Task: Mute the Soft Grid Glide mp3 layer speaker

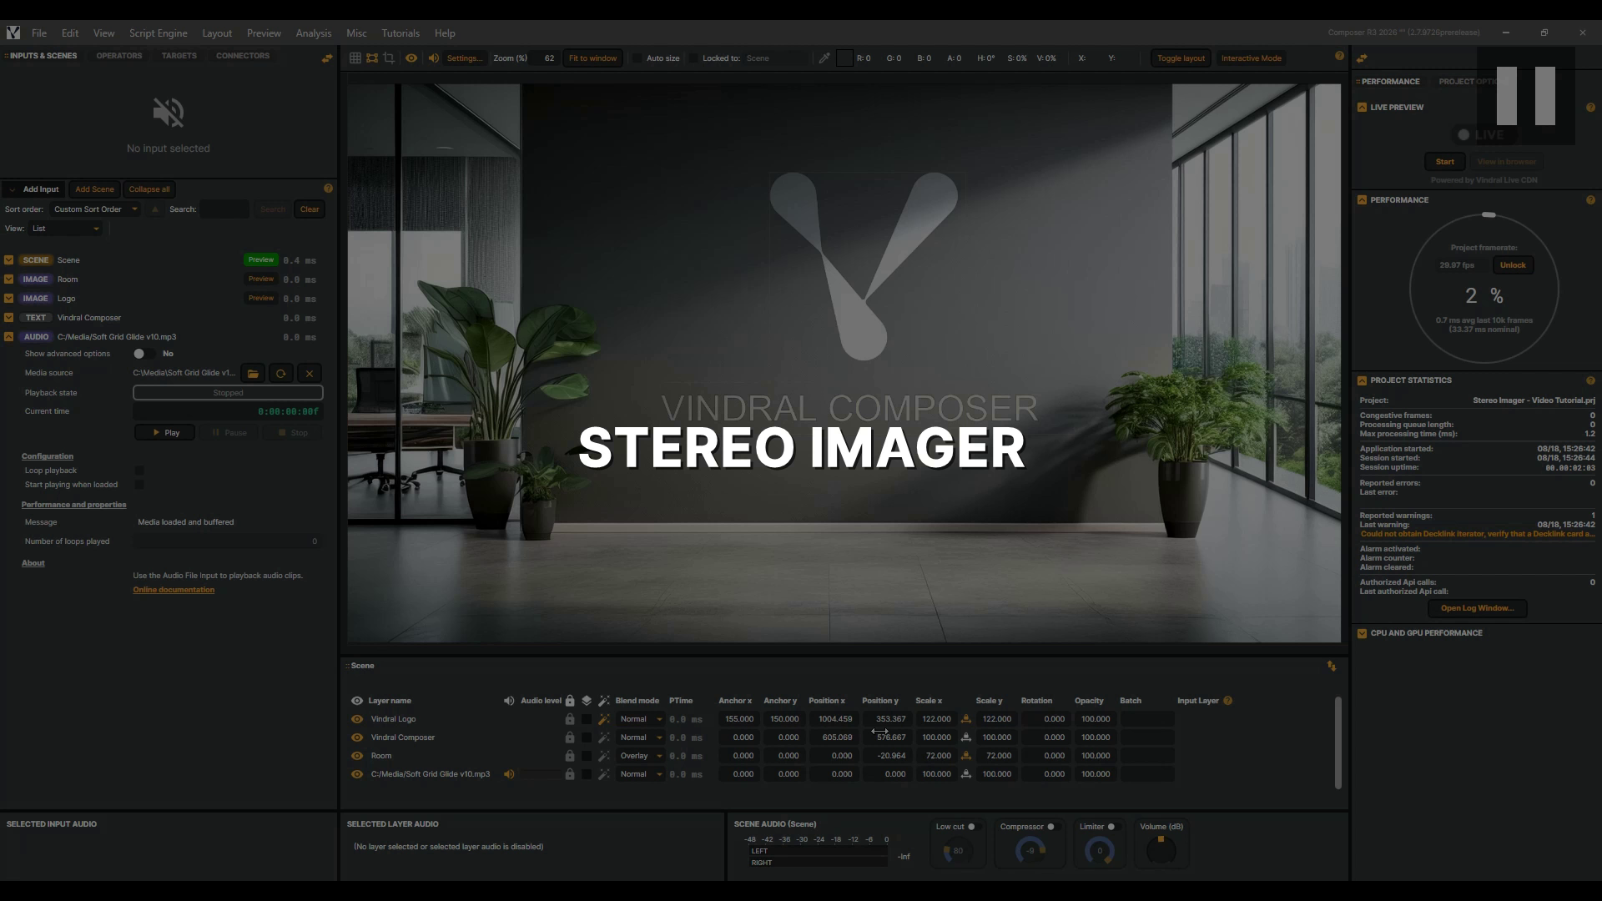Action: click(509, 774)
